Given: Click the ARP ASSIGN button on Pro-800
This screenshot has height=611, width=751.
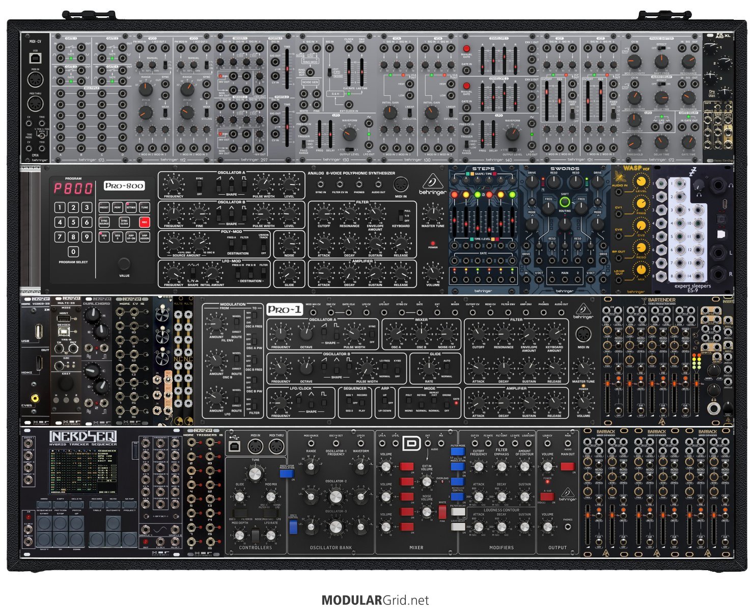Looking at the screenshot, I should pos(145,237).
